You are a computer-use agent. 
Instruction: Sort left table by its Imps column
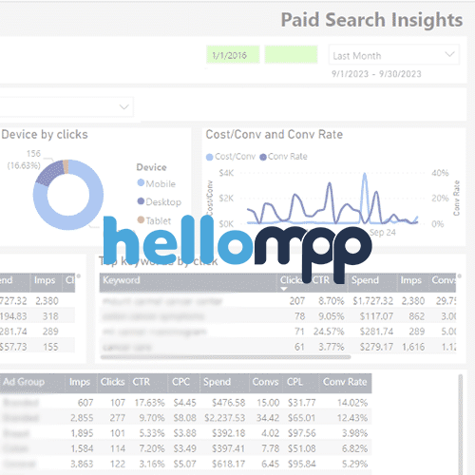click(x=45, y=280)
